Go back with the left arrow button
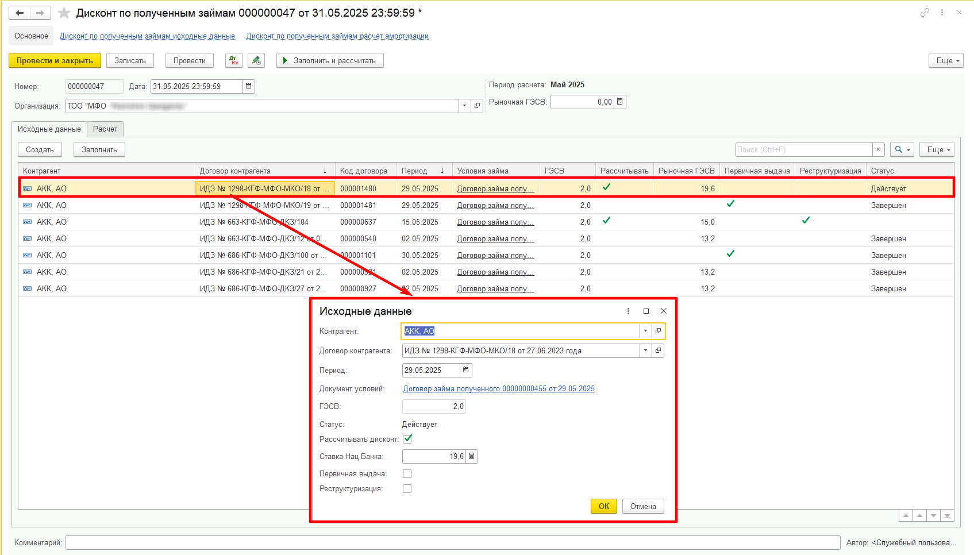974x555 pixels. point(20,13)
